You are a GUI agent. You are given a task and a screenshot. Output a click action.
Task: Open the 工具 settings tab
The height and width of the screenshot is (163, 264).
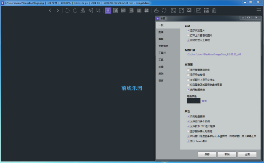tap(168, 60)
